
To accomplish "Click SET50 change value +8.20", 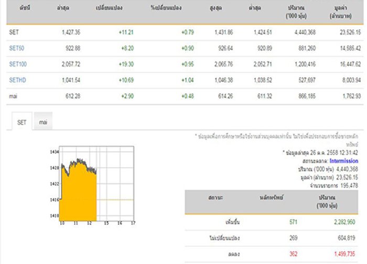I will pyautogui.click(x=127, y=48).
